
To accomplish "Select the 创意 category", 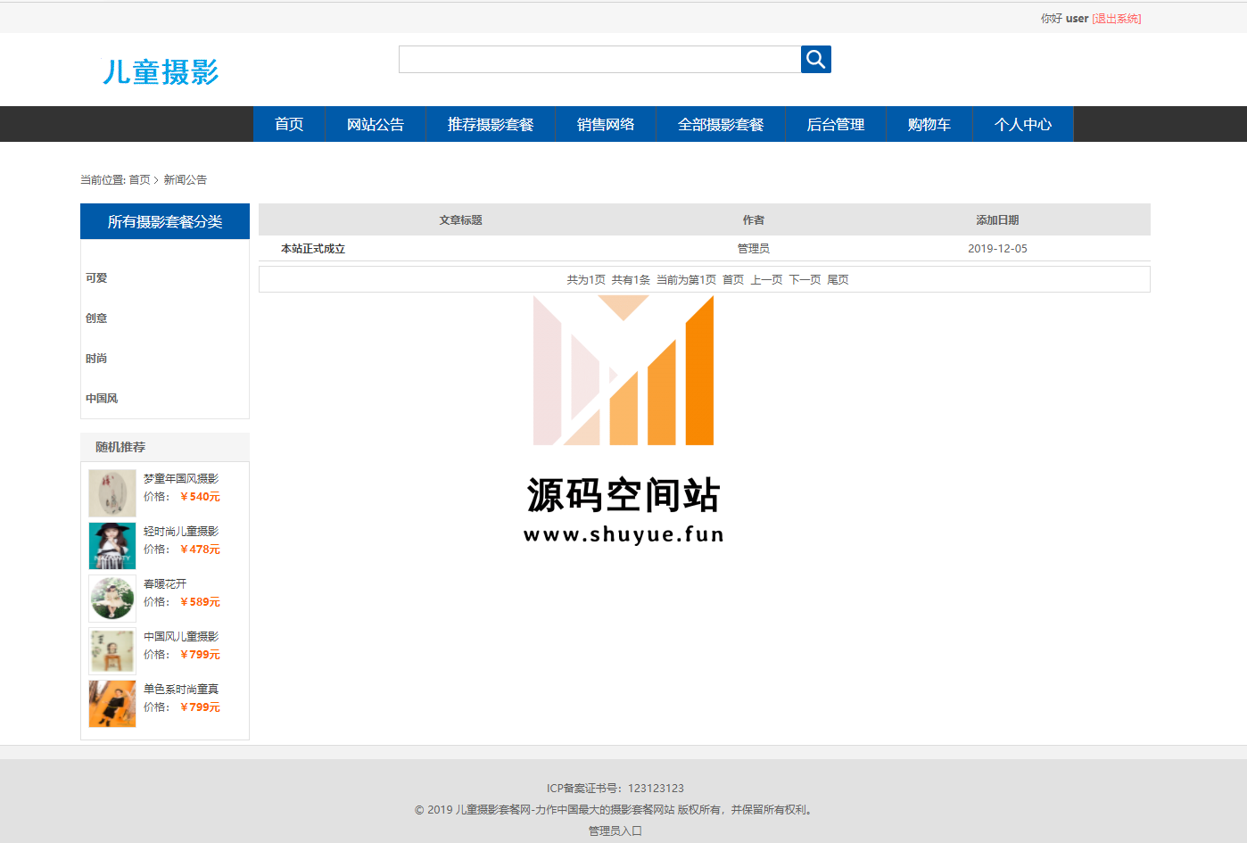I will [96, 318].
